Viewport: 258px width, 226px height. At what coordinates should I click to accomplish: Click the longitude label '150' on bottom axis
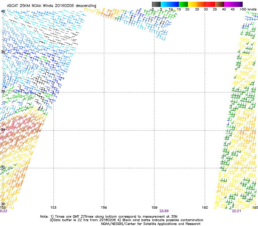point(3,208)
